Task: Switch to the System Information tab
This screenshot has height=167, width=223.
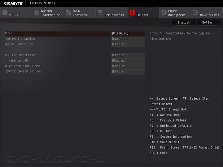Action: coord(48,13)
